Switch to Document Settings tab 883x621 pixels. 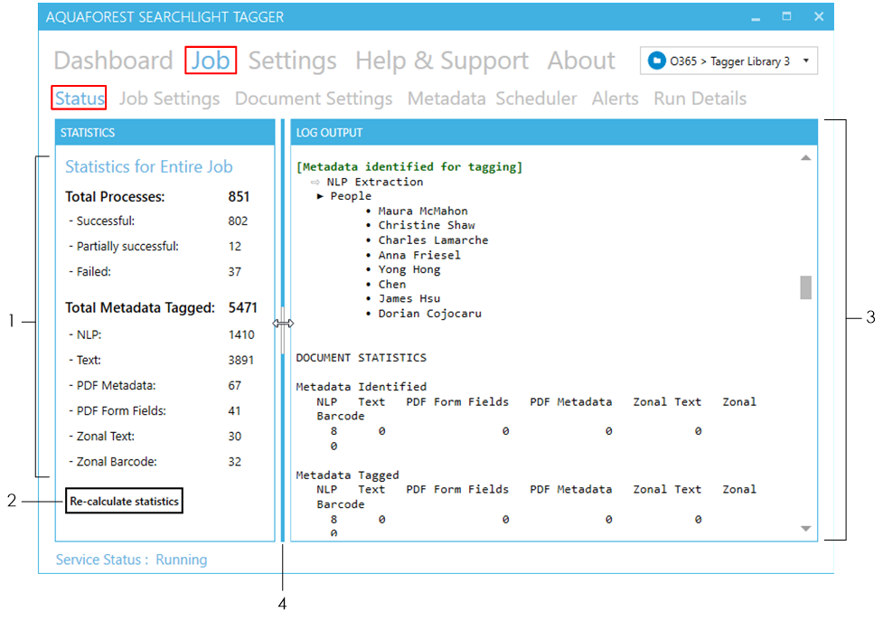pos(314,99)
